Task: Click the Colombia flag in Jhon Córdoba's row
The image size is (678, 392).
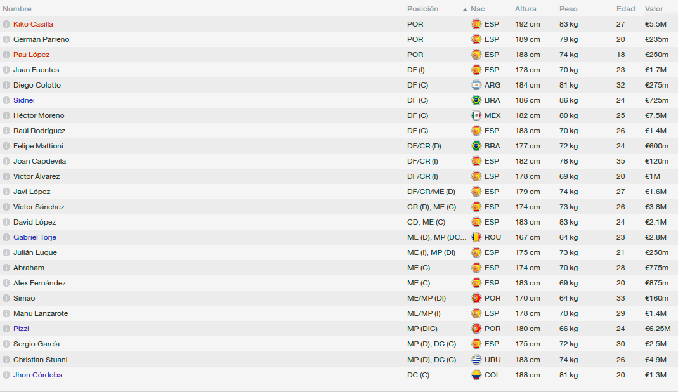Action: [476, 375]
